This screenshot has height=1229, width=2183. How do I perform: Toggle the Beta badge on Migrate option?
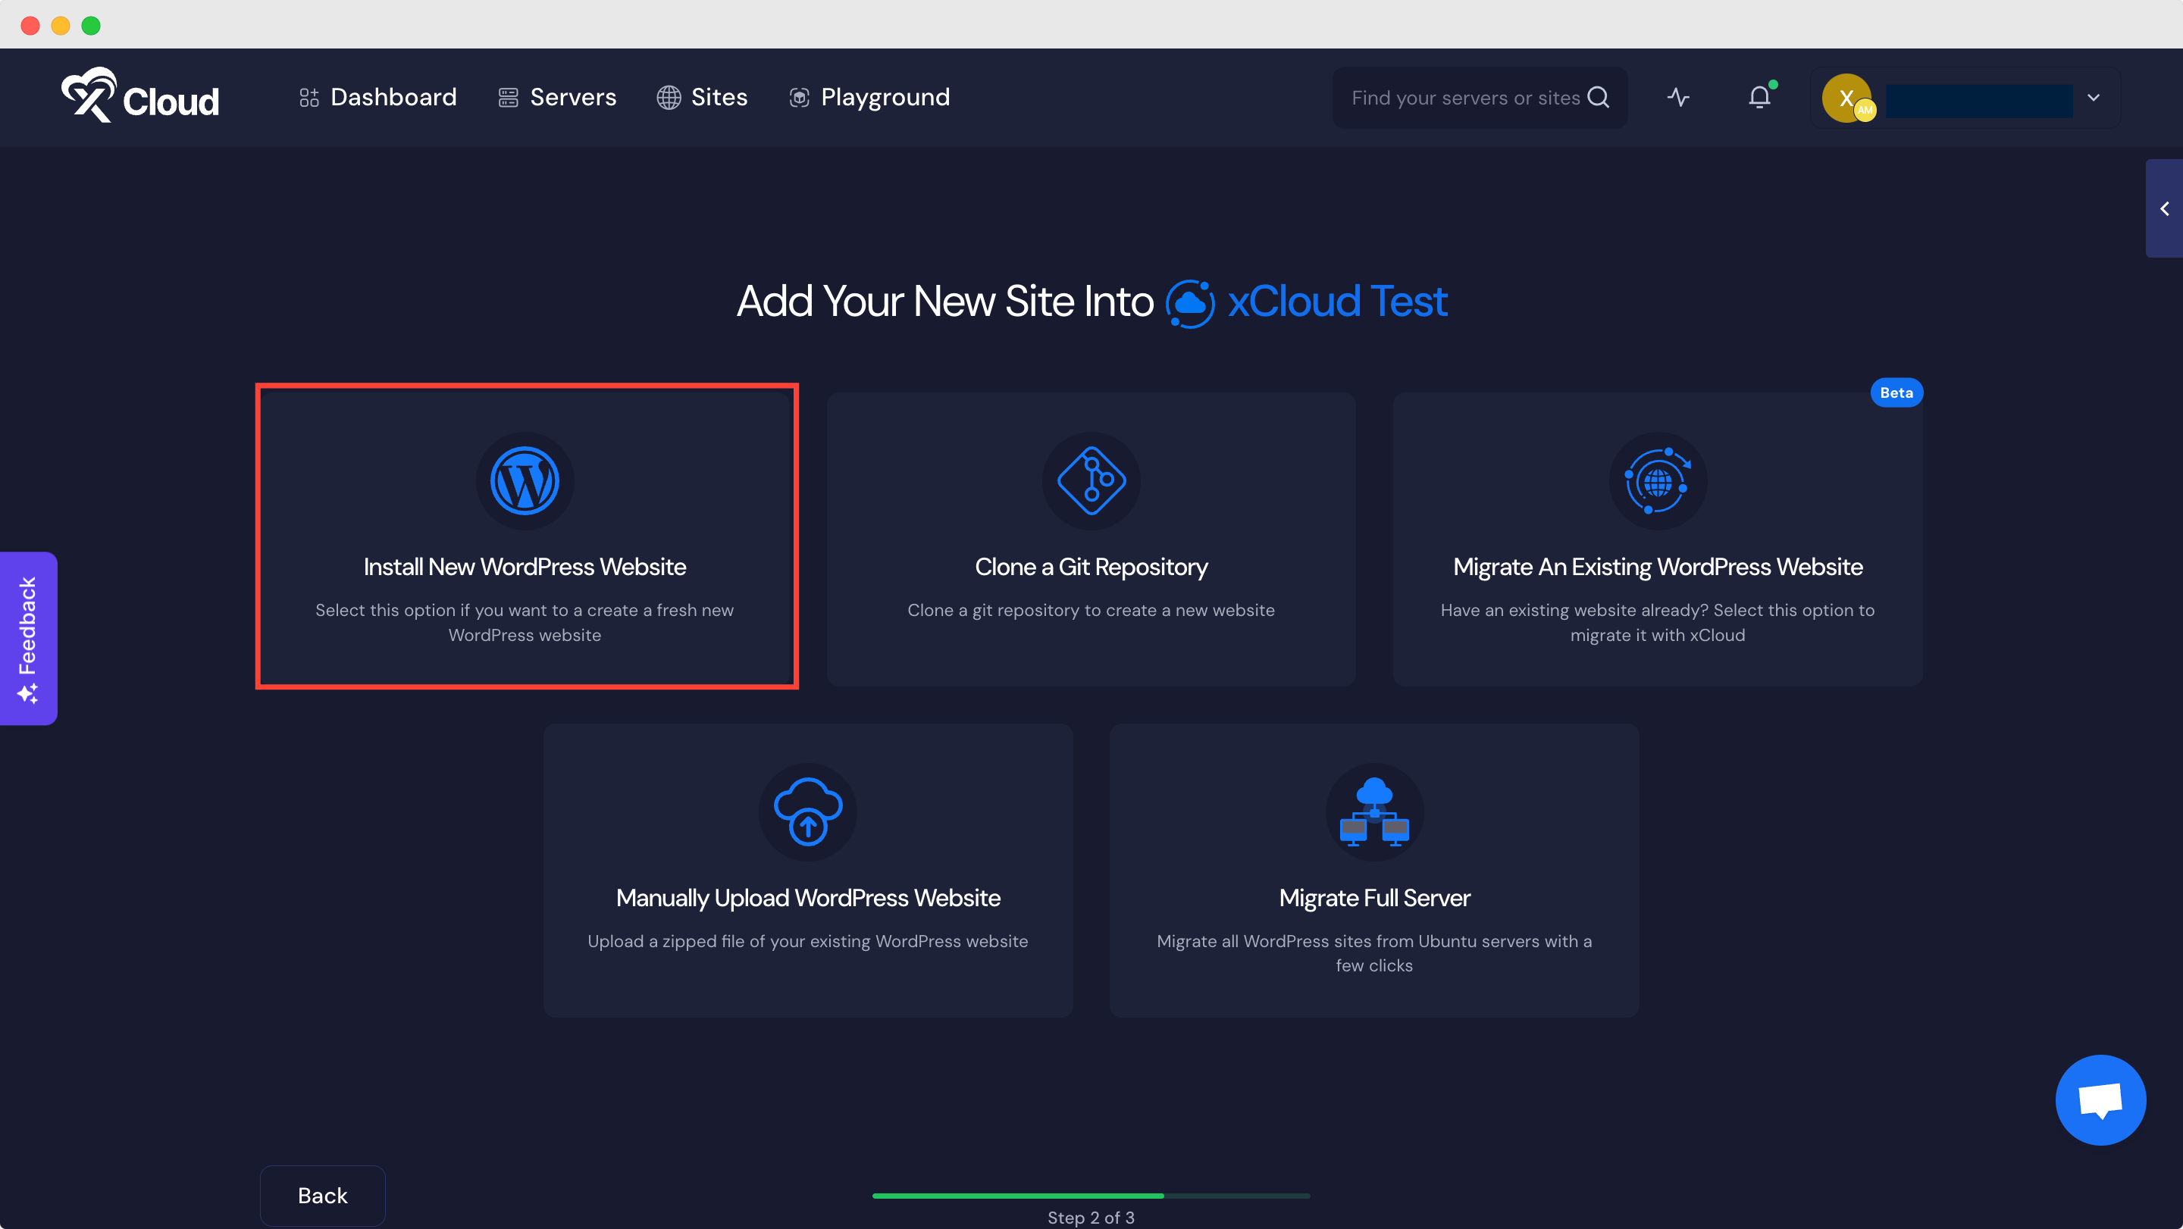(x=1898, y=392)
